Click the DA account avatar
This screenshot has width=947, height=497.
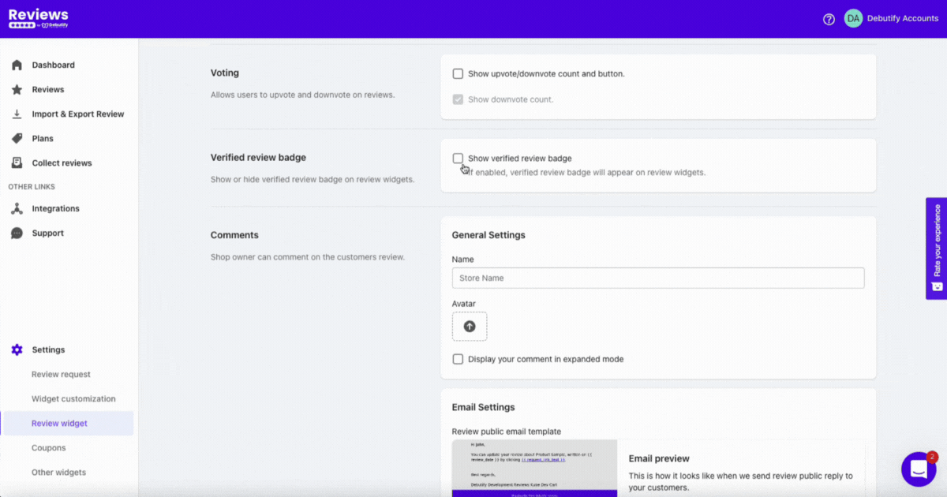pos(853,18)
